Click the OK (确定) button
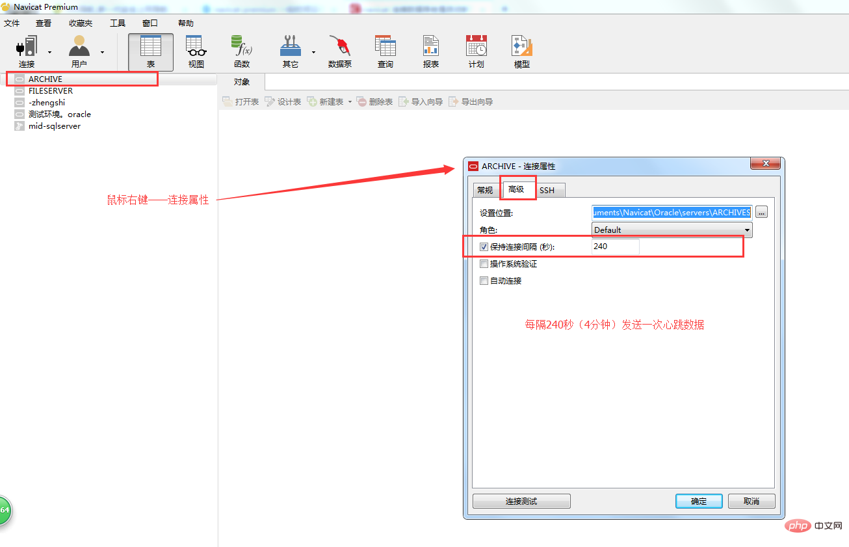 point(699,501)
